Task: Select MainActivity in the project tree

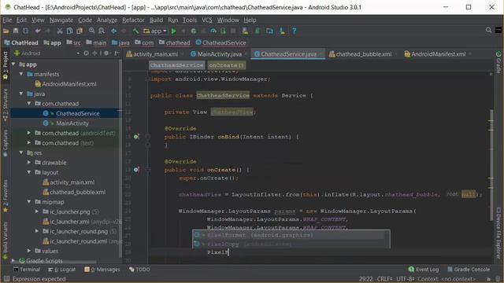Action: tap(72, 123)
